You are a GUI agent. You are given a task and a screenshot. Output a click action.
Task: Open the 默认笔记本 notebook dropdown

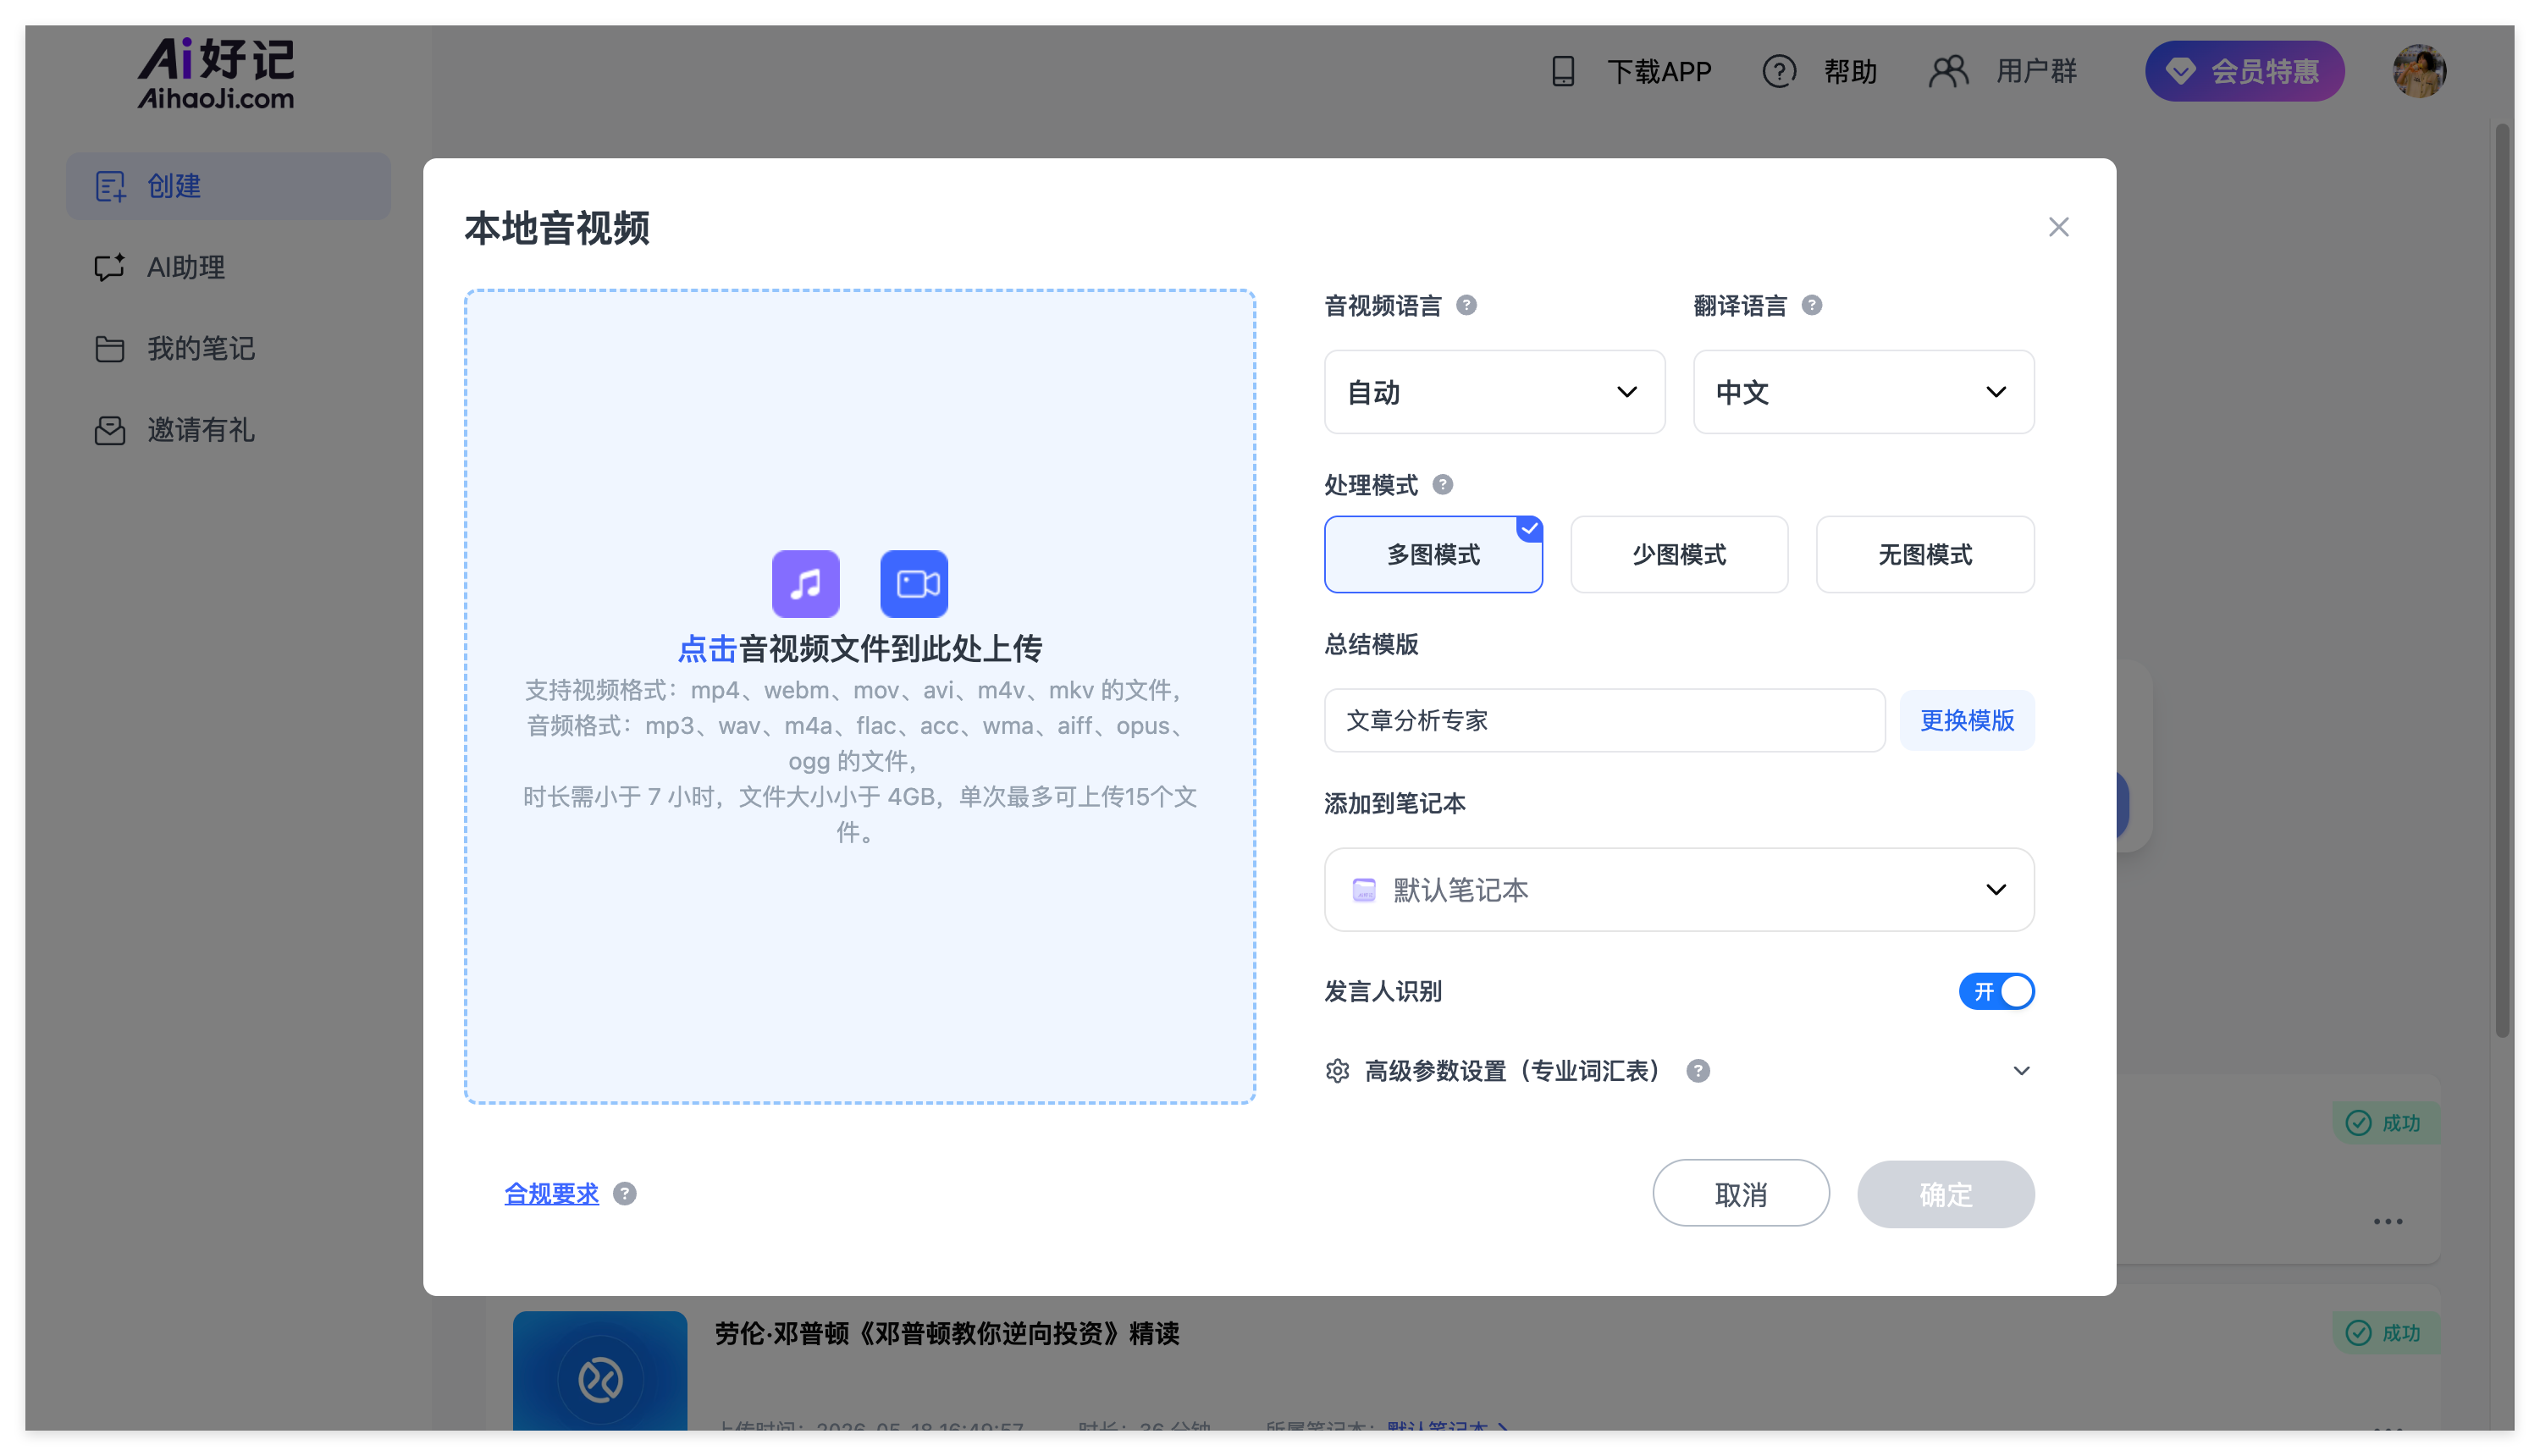pos(1679,890)
